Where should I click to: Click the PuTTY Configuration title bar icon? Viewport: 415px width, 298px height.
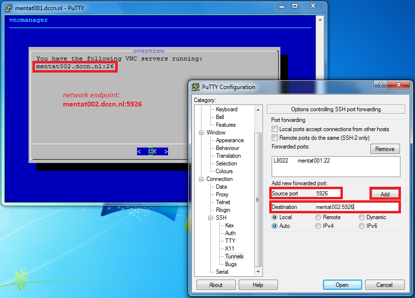coord(196,87)
